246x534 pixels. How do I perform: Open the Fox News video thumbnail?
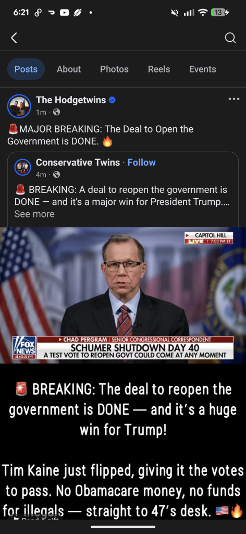coord(123,295)
